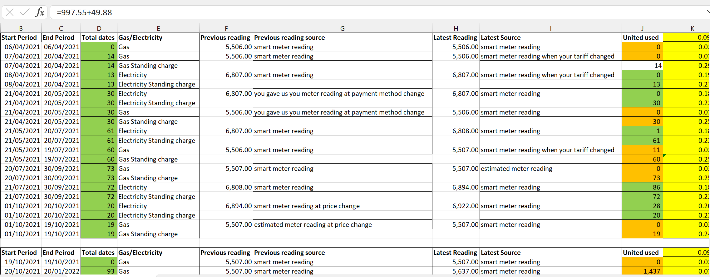Viewport: 710px width, 277px height.
Task: Click 'estimated meter reading at price change' cell
Action: (343, 224)
